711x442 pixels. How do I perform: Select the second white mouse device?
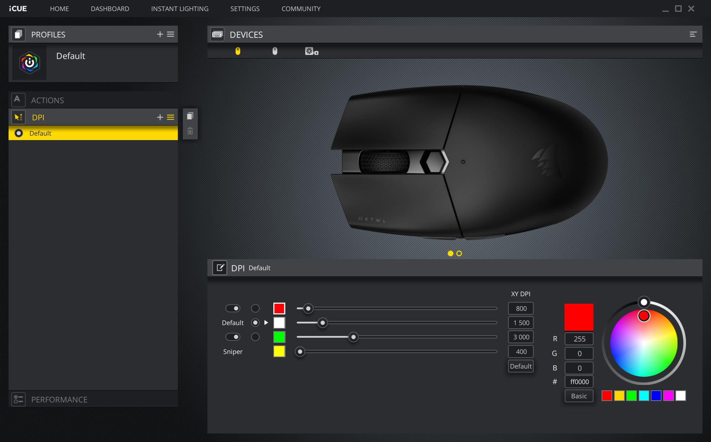point(275,51)
